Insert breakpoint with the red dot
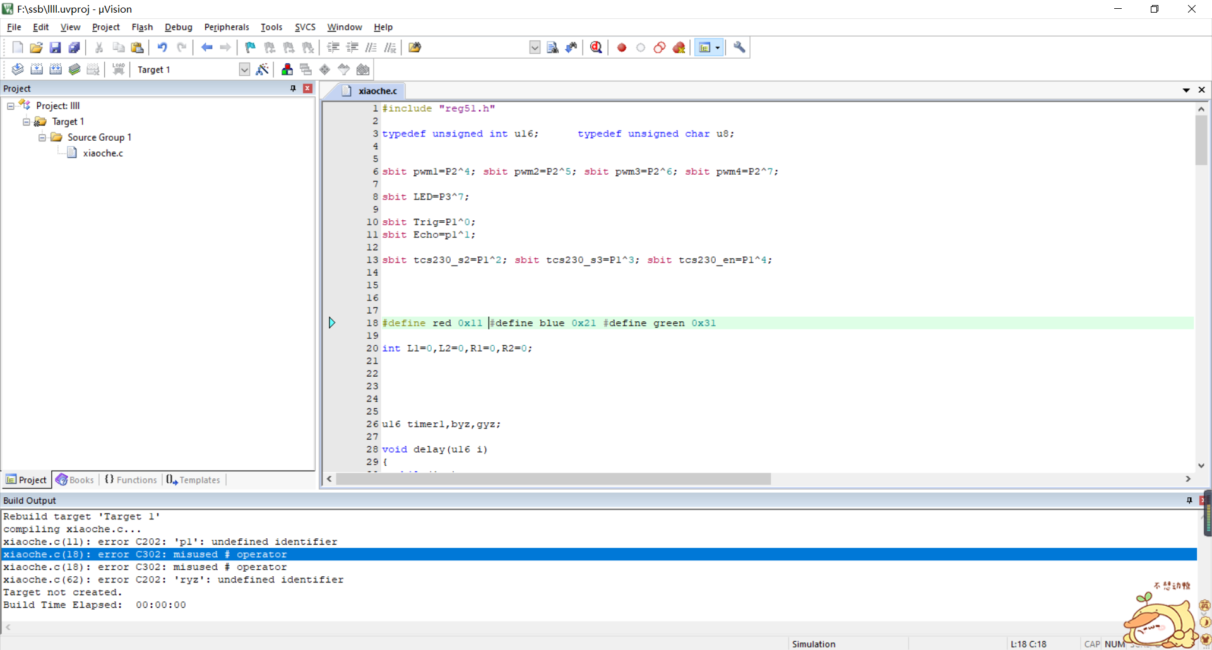1212x650 pixels. coord(622,47)
